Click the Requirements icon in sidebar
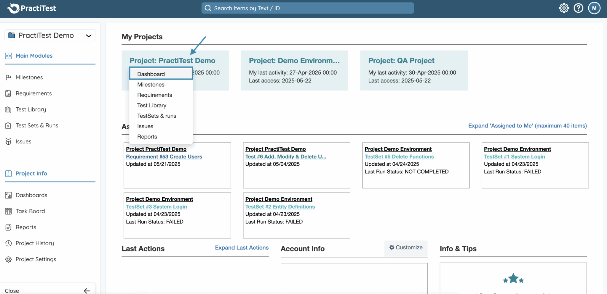The image size is (607, 294). [x=8, y=93]
